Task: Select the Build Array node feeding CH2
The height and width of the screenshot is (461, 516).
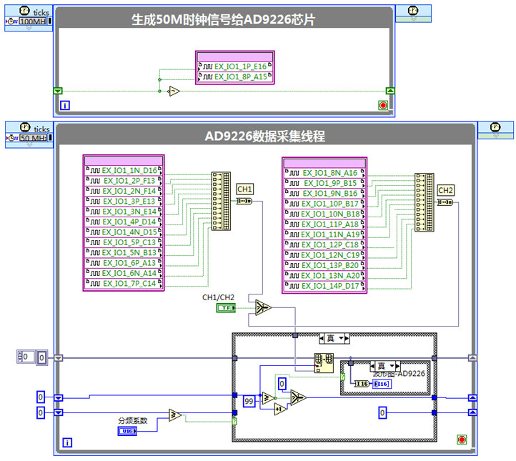Action: click(425, 202)
